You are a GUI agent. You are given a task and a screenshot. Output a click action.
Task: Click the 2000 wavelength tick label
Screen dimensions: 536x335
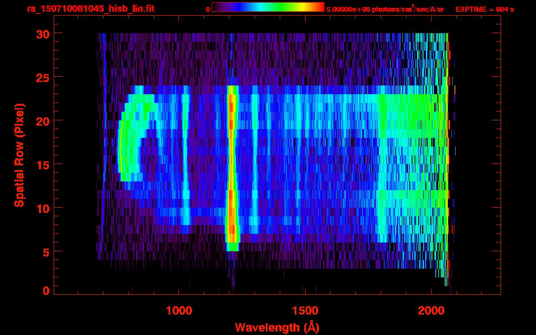click(x=431, y=310)
